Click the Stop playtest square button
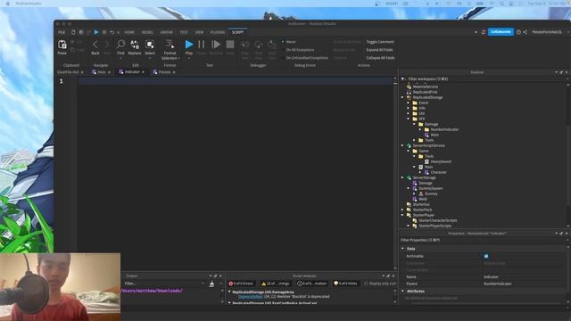This screenshot has height=321, width=571. (x=230, y=45)
